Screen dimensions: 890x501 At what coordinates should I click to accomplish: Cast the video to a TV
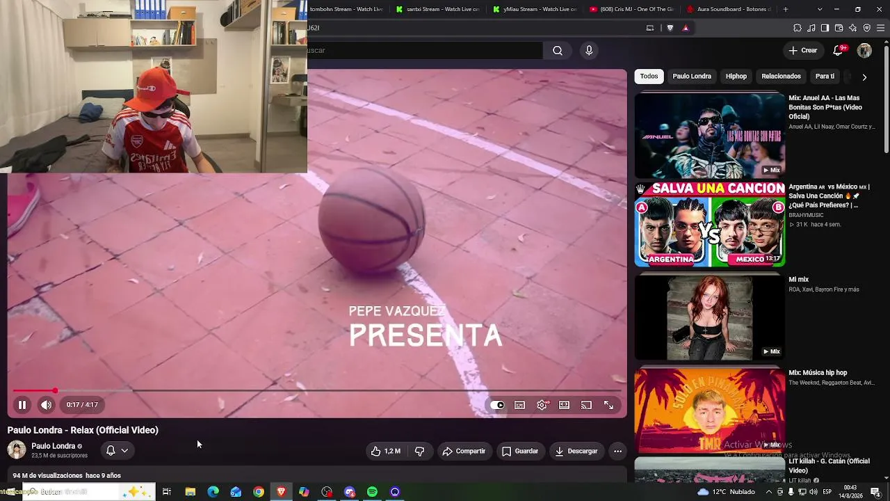tap(586, 405)
